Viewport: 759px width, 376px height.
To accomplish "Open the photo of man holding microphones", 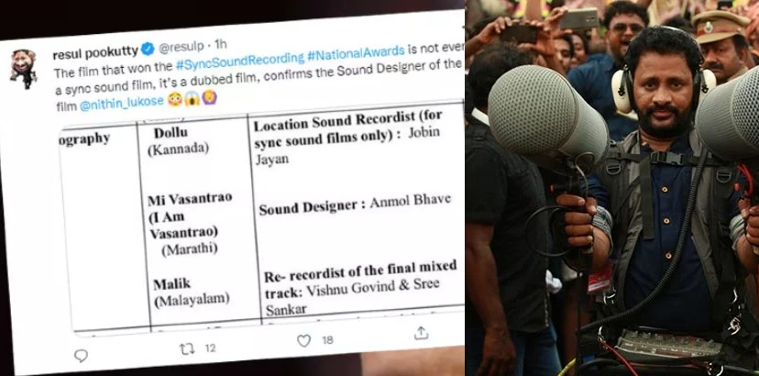I will [x=611, y=188].
